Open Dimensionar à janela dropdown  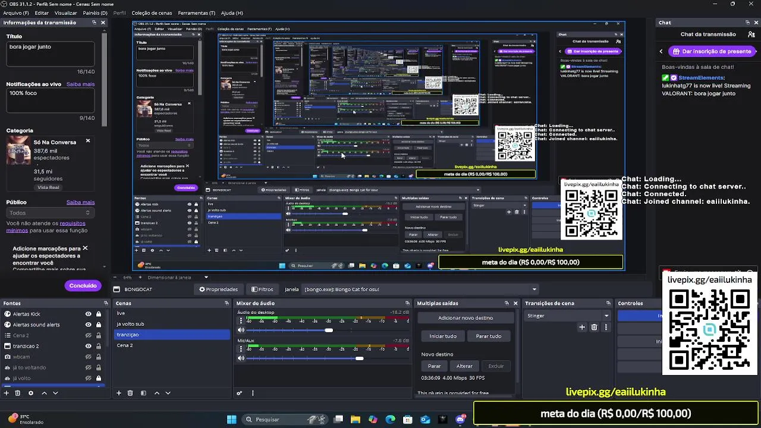[178, 277]
